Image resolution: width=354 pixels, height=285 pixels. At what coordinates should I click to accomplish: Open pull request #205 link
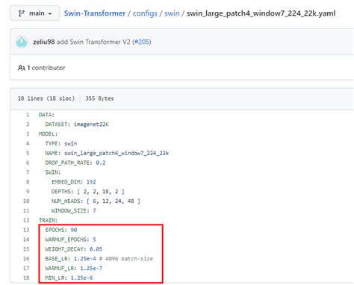[x=142, y=42]
